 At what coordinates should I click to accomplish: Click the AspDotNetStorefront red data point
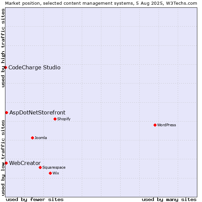click(x=7, y=113)
